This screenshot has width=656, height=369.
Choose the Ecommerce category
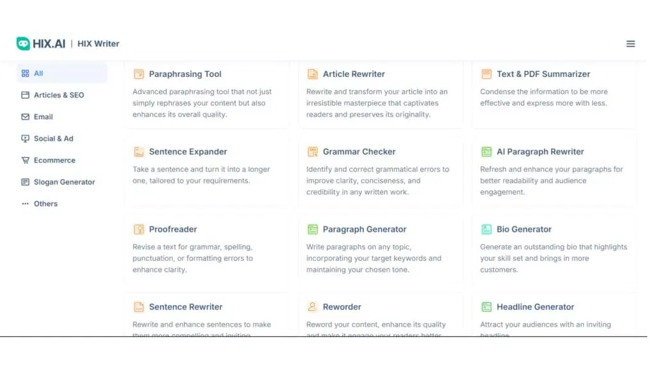coord(54,161)
